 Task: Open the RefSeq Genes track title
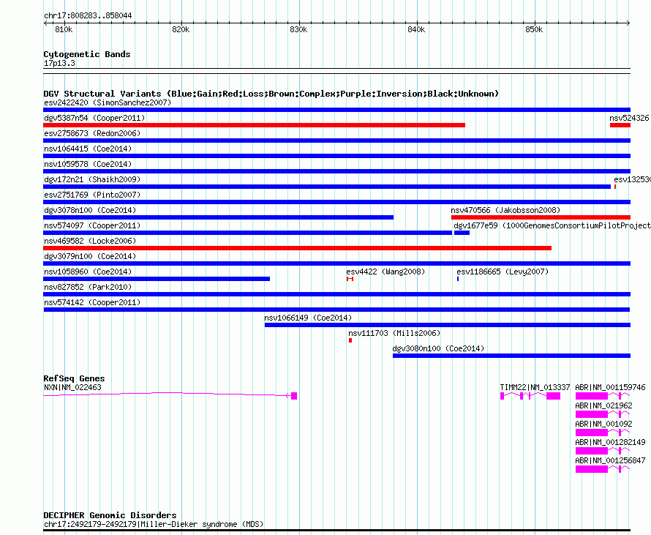[x=74, y=378]
